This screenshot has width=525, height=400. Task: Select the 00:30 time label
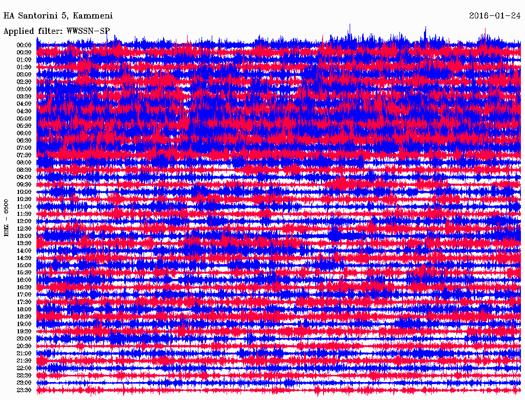point(24,52)
